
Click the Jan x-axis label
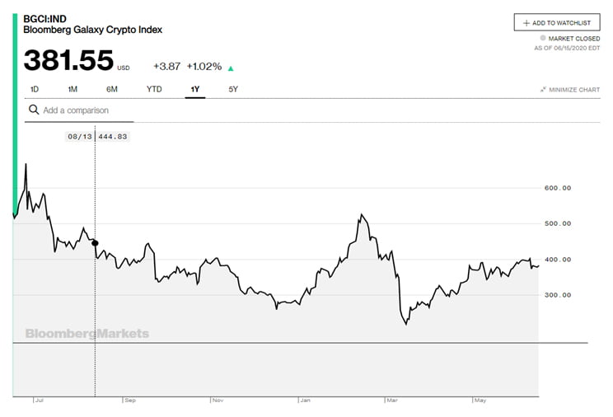click(x=305, y=401)
